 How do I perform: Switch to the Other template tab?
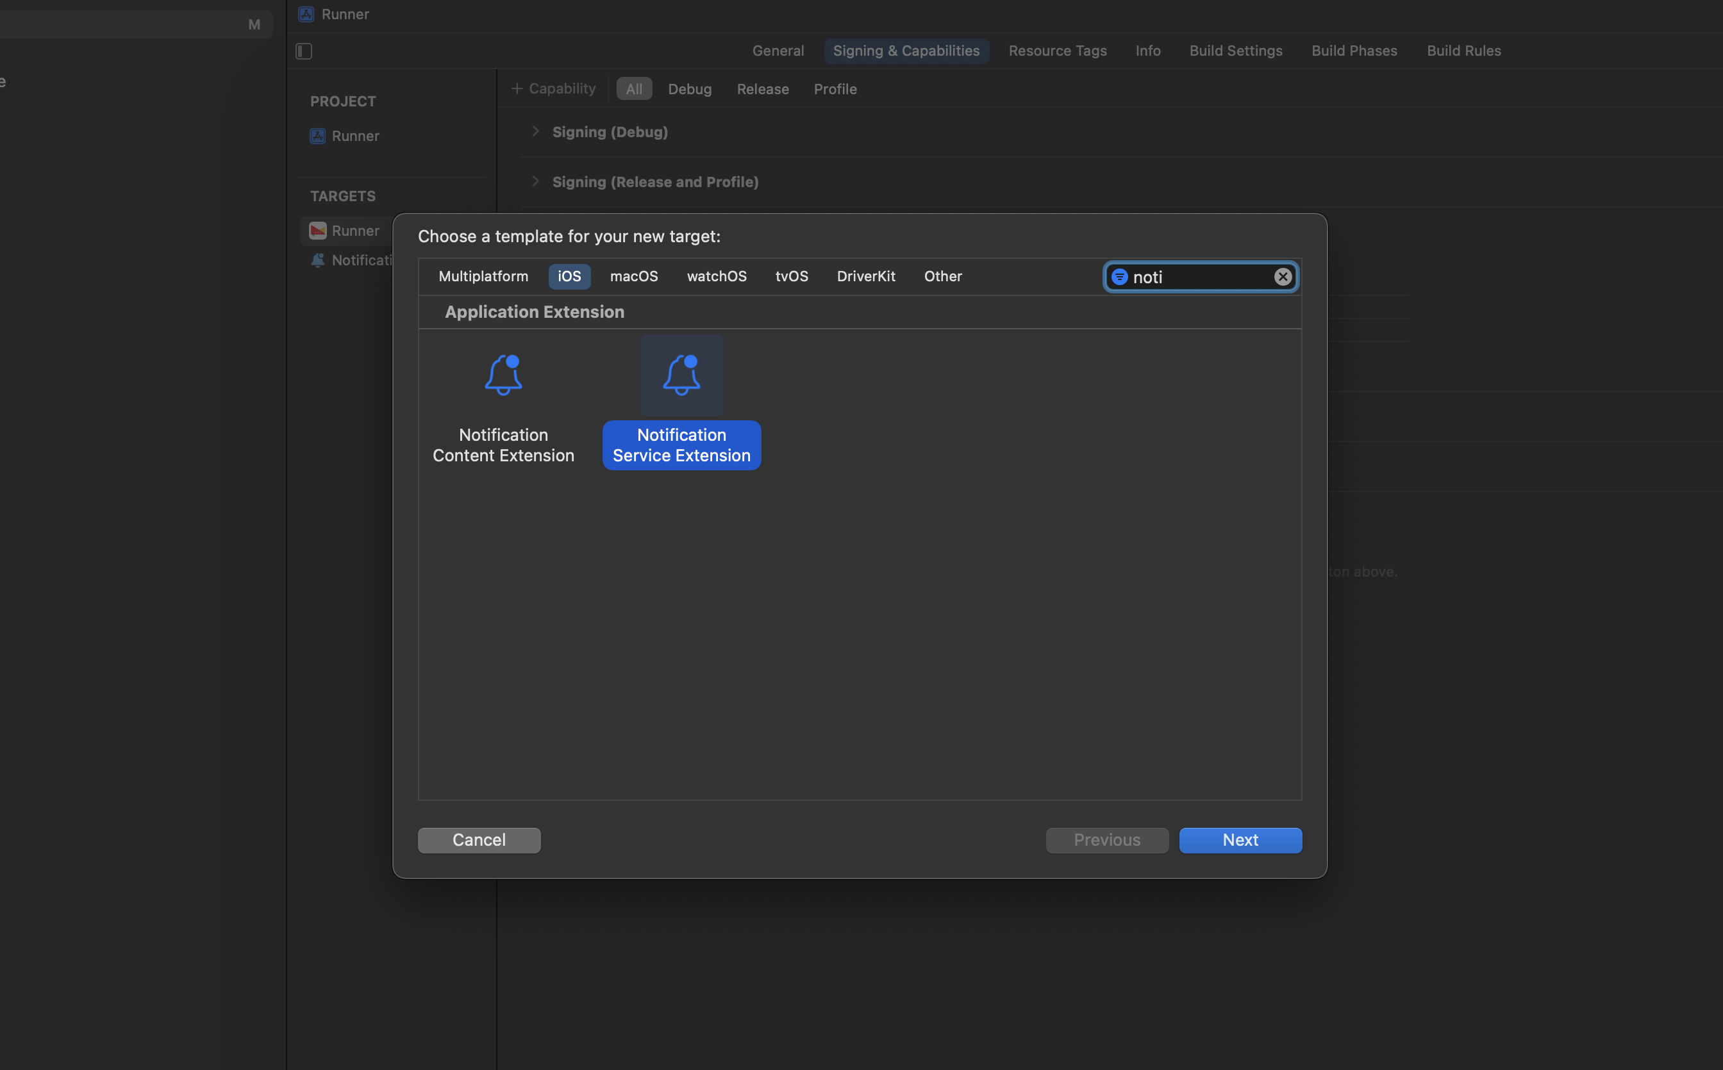tap(943, 277)
